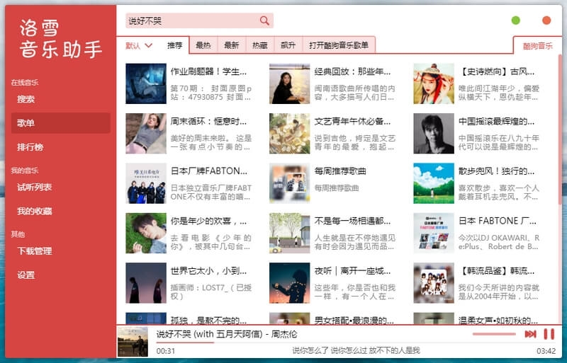Image resolution: width=567 pixels, height=363 pixels.
Task: Open playlist title 男女搭配•最浪漫的...
Action: (x=354, y=321)
